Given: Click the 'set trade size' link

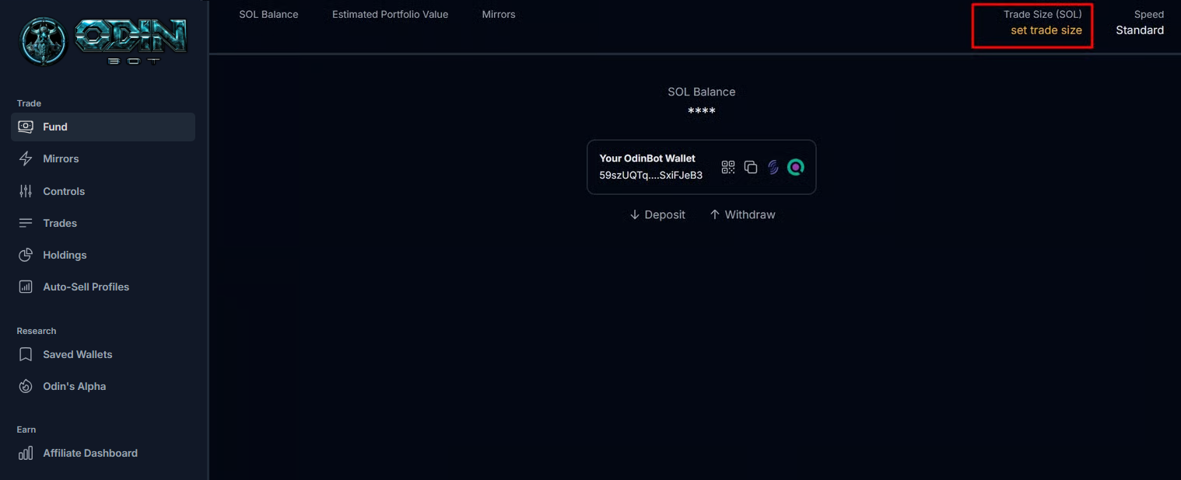Looking at the screenshot, I should [x=1046, y=30].
